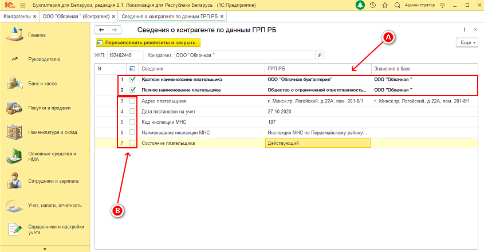484x252 pixels.
Task: Open Справочники и настройки учета icon
Action: [x=15, y=230]
